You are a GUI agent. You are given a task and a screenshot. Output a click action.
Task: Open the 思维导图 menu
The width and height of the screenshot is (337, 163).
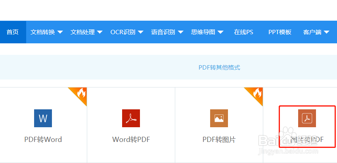[x=203, y=32]
